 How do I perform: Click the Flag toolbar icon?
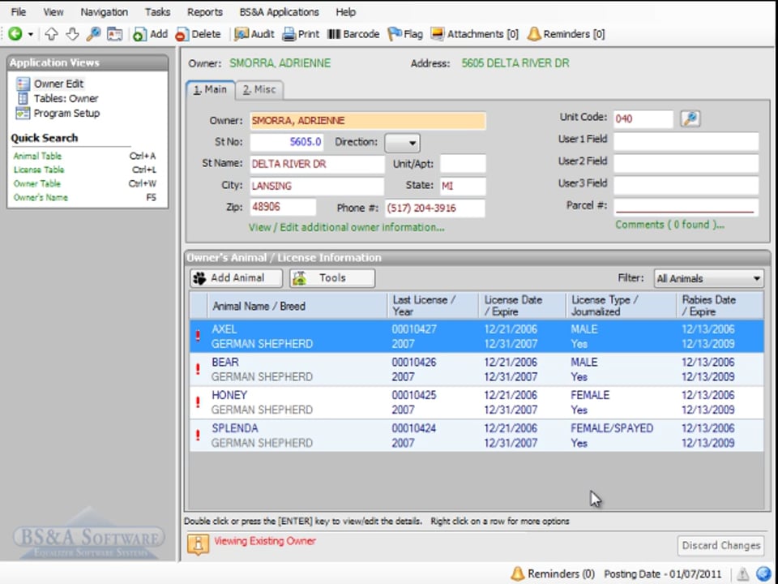click(x=405, y=34)
